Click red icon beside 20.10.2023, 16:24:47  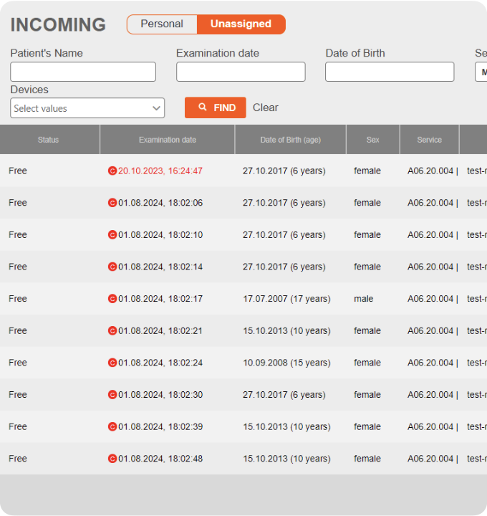[x=112, y=171]
